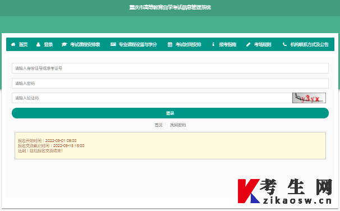Focus the ID or exam number input field
The image size is (340, 211).
170,68
